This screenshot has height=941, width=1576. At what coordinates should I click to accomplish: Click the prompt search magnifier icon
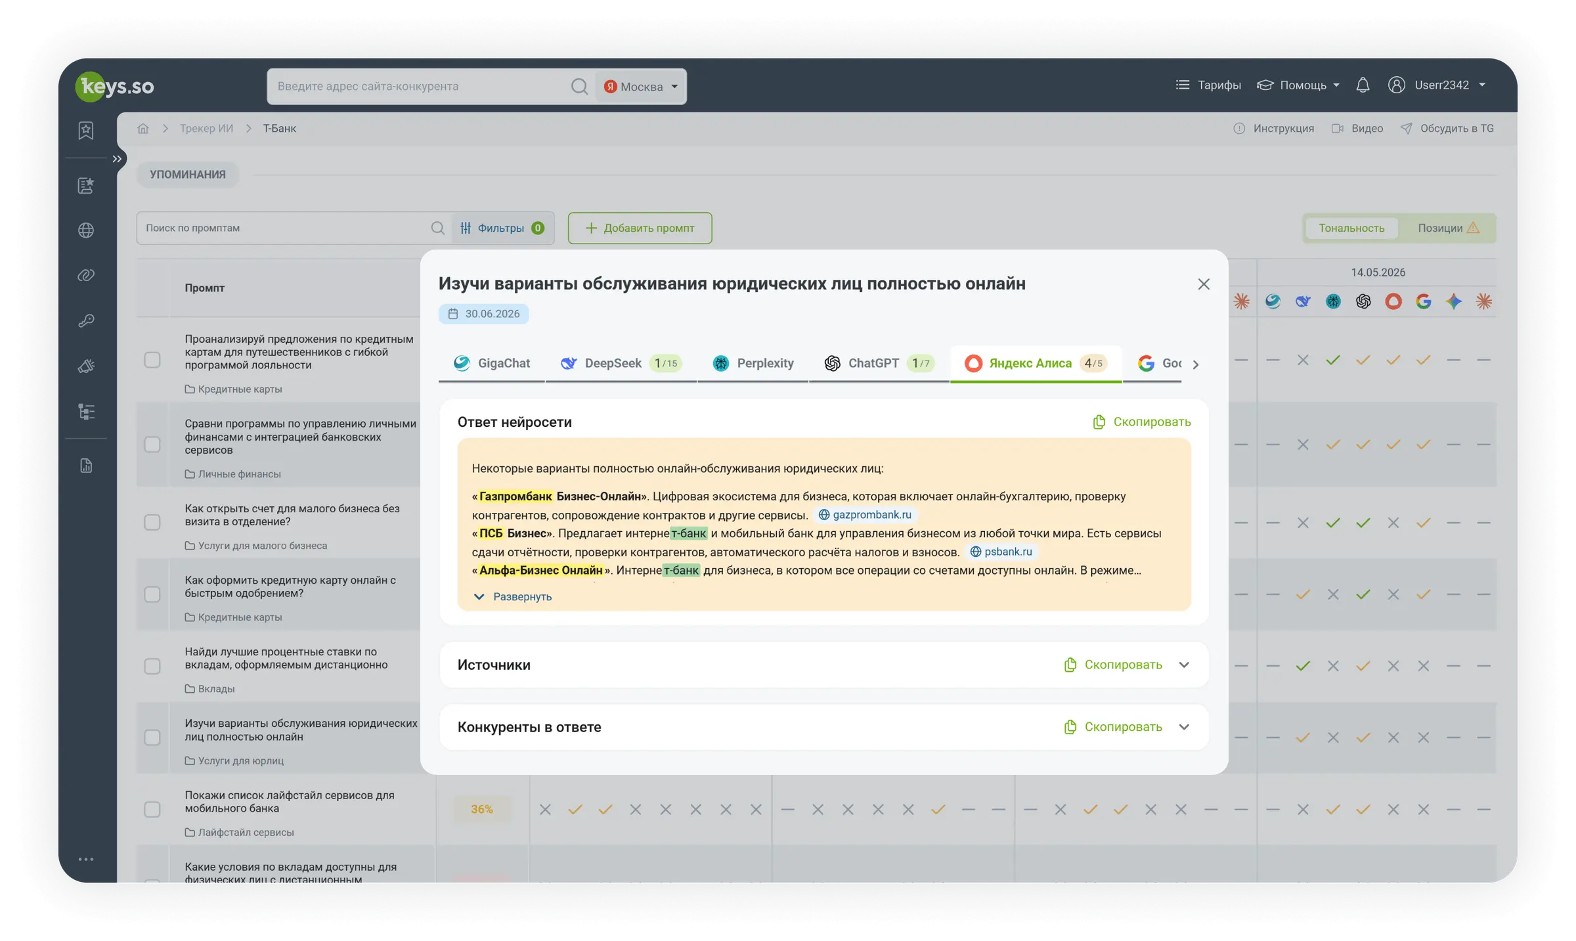point(437,228)
